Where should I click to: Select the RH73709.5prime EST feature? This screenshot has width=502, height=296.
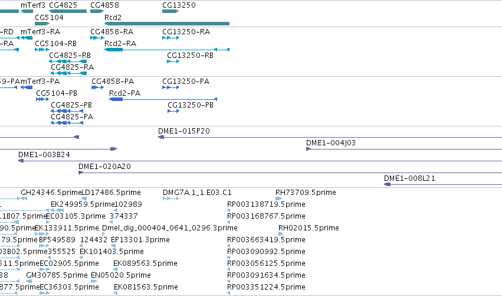click(279, 199)
